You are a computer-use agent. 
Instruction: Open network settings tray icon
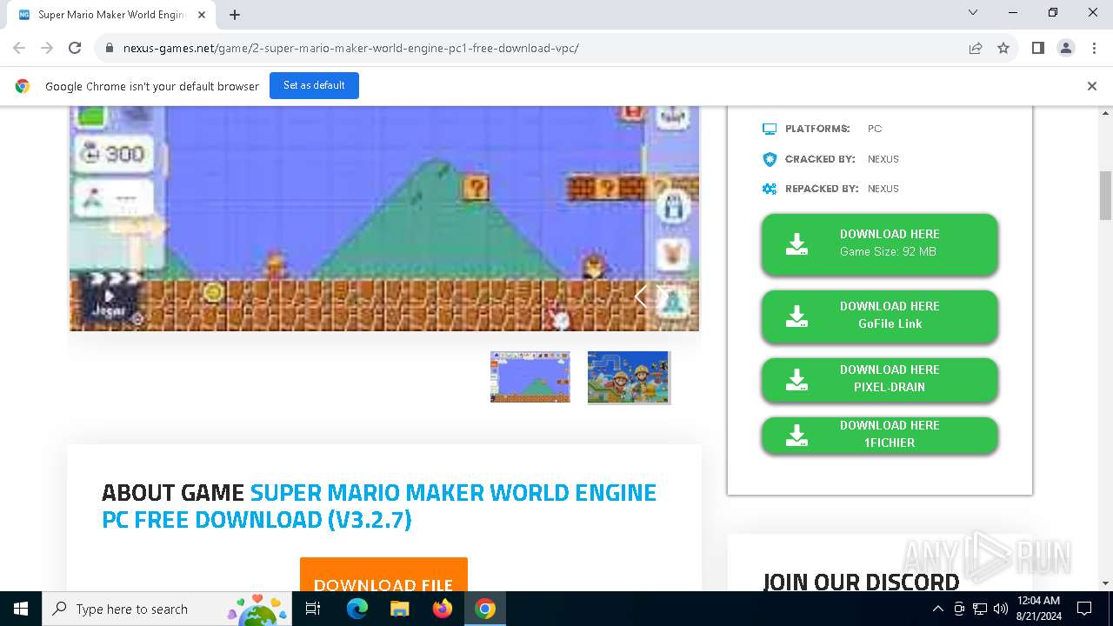click(x=979, y=609)
